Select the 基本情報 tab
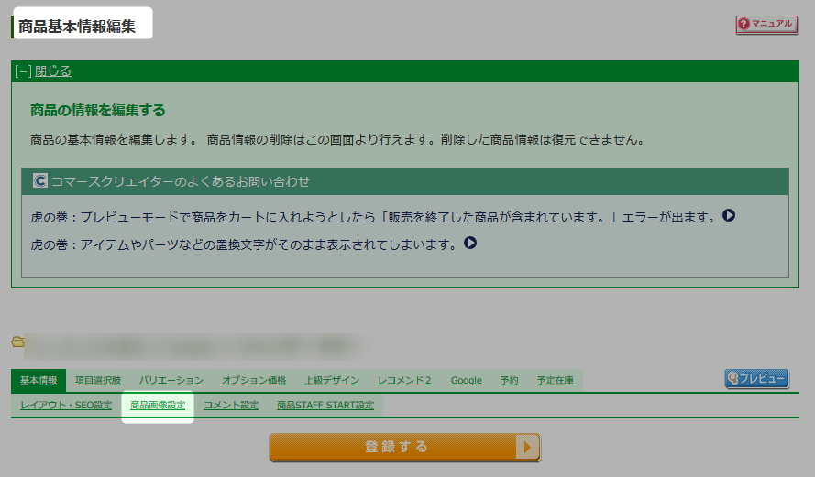 tap(39, 381)
